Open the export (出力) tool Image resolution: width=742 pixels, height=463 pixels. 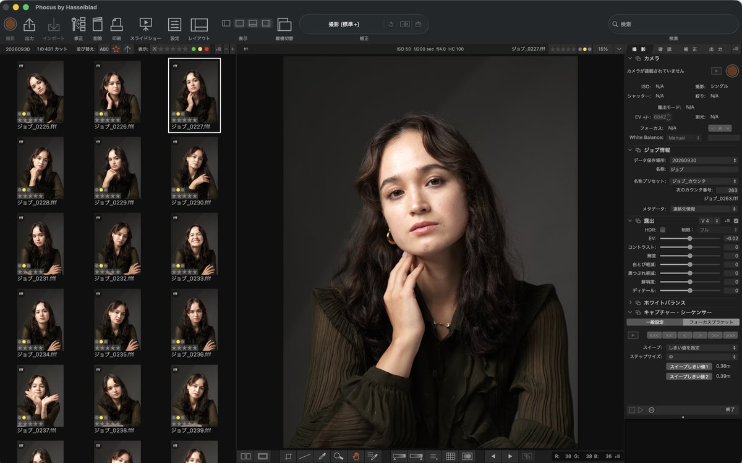[x=29, y=24]
